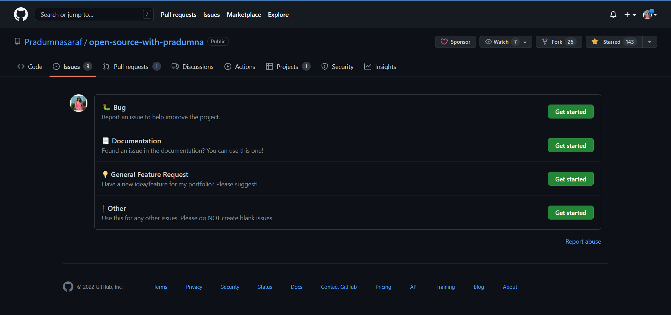This screenshot has height=315, width=671.
Task: Open Pricing footer link
Action: 383,287
